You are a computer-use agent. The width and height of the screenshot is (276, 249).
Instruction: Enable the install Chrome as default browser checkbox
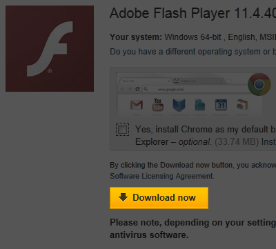122,129
